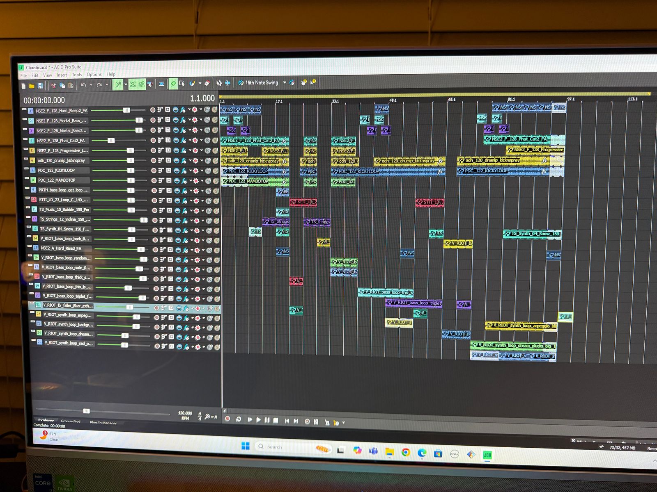Arm track 4 NSE2_F_128_Phat_Cat2_FA for record
This screenshot has height=492, width=657.
pyautogui.click(x=152, y=140)
